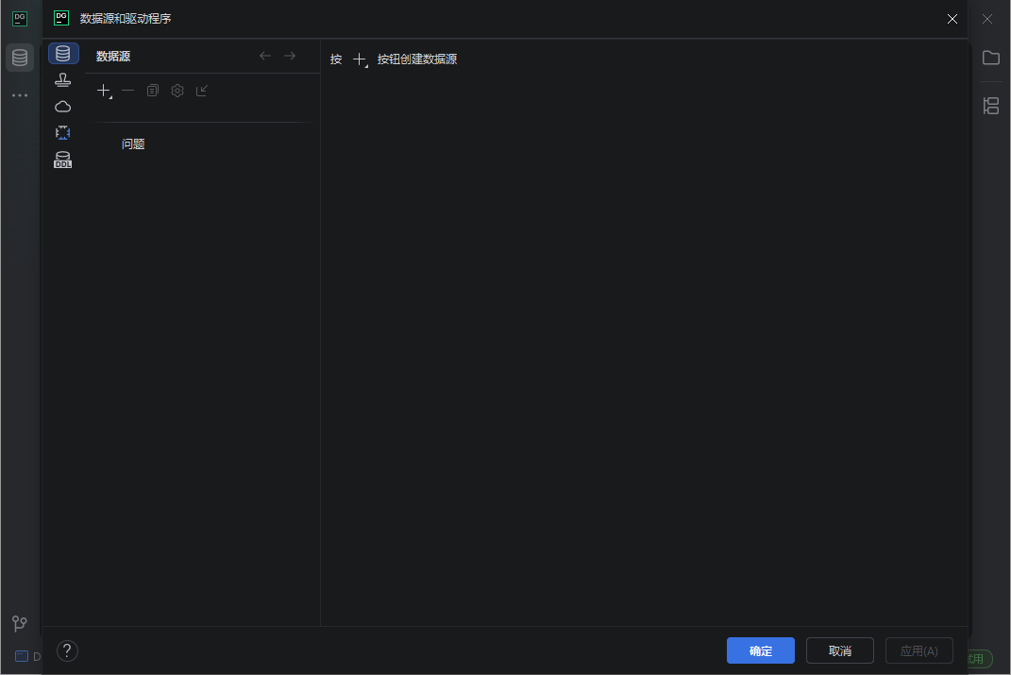Image resolution: width=1011 pixels, height=675 pixels.
Task: Open more tool windows via ellipsis menu
Action: click(19, 94)
